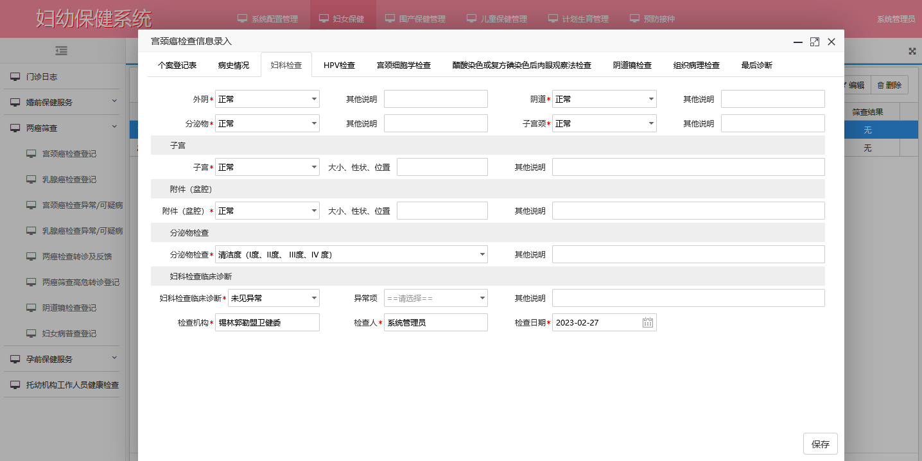Collapse the 两癌筛查 sidebar group
This screenshot has width=922, height=461.
114,127
